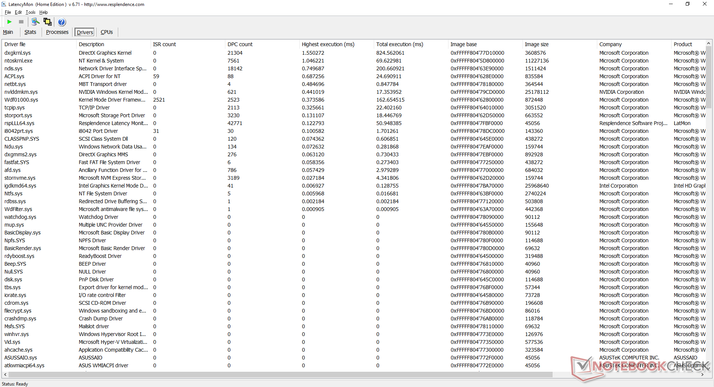Click the overlapping squares toolbar icon

click(48, 22)
